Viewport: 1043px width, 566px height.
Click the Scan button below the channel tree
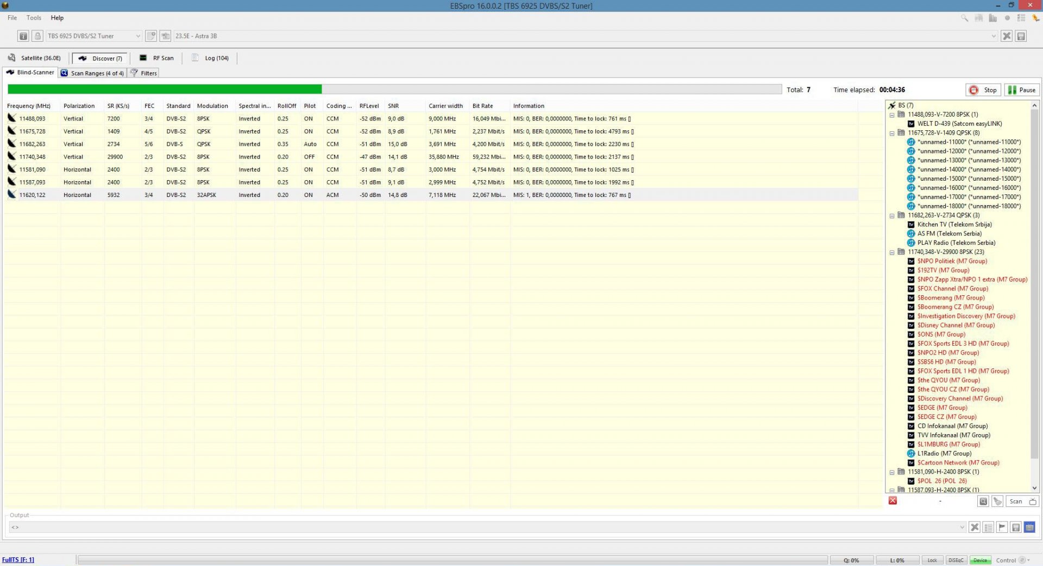pos(1016,501)
